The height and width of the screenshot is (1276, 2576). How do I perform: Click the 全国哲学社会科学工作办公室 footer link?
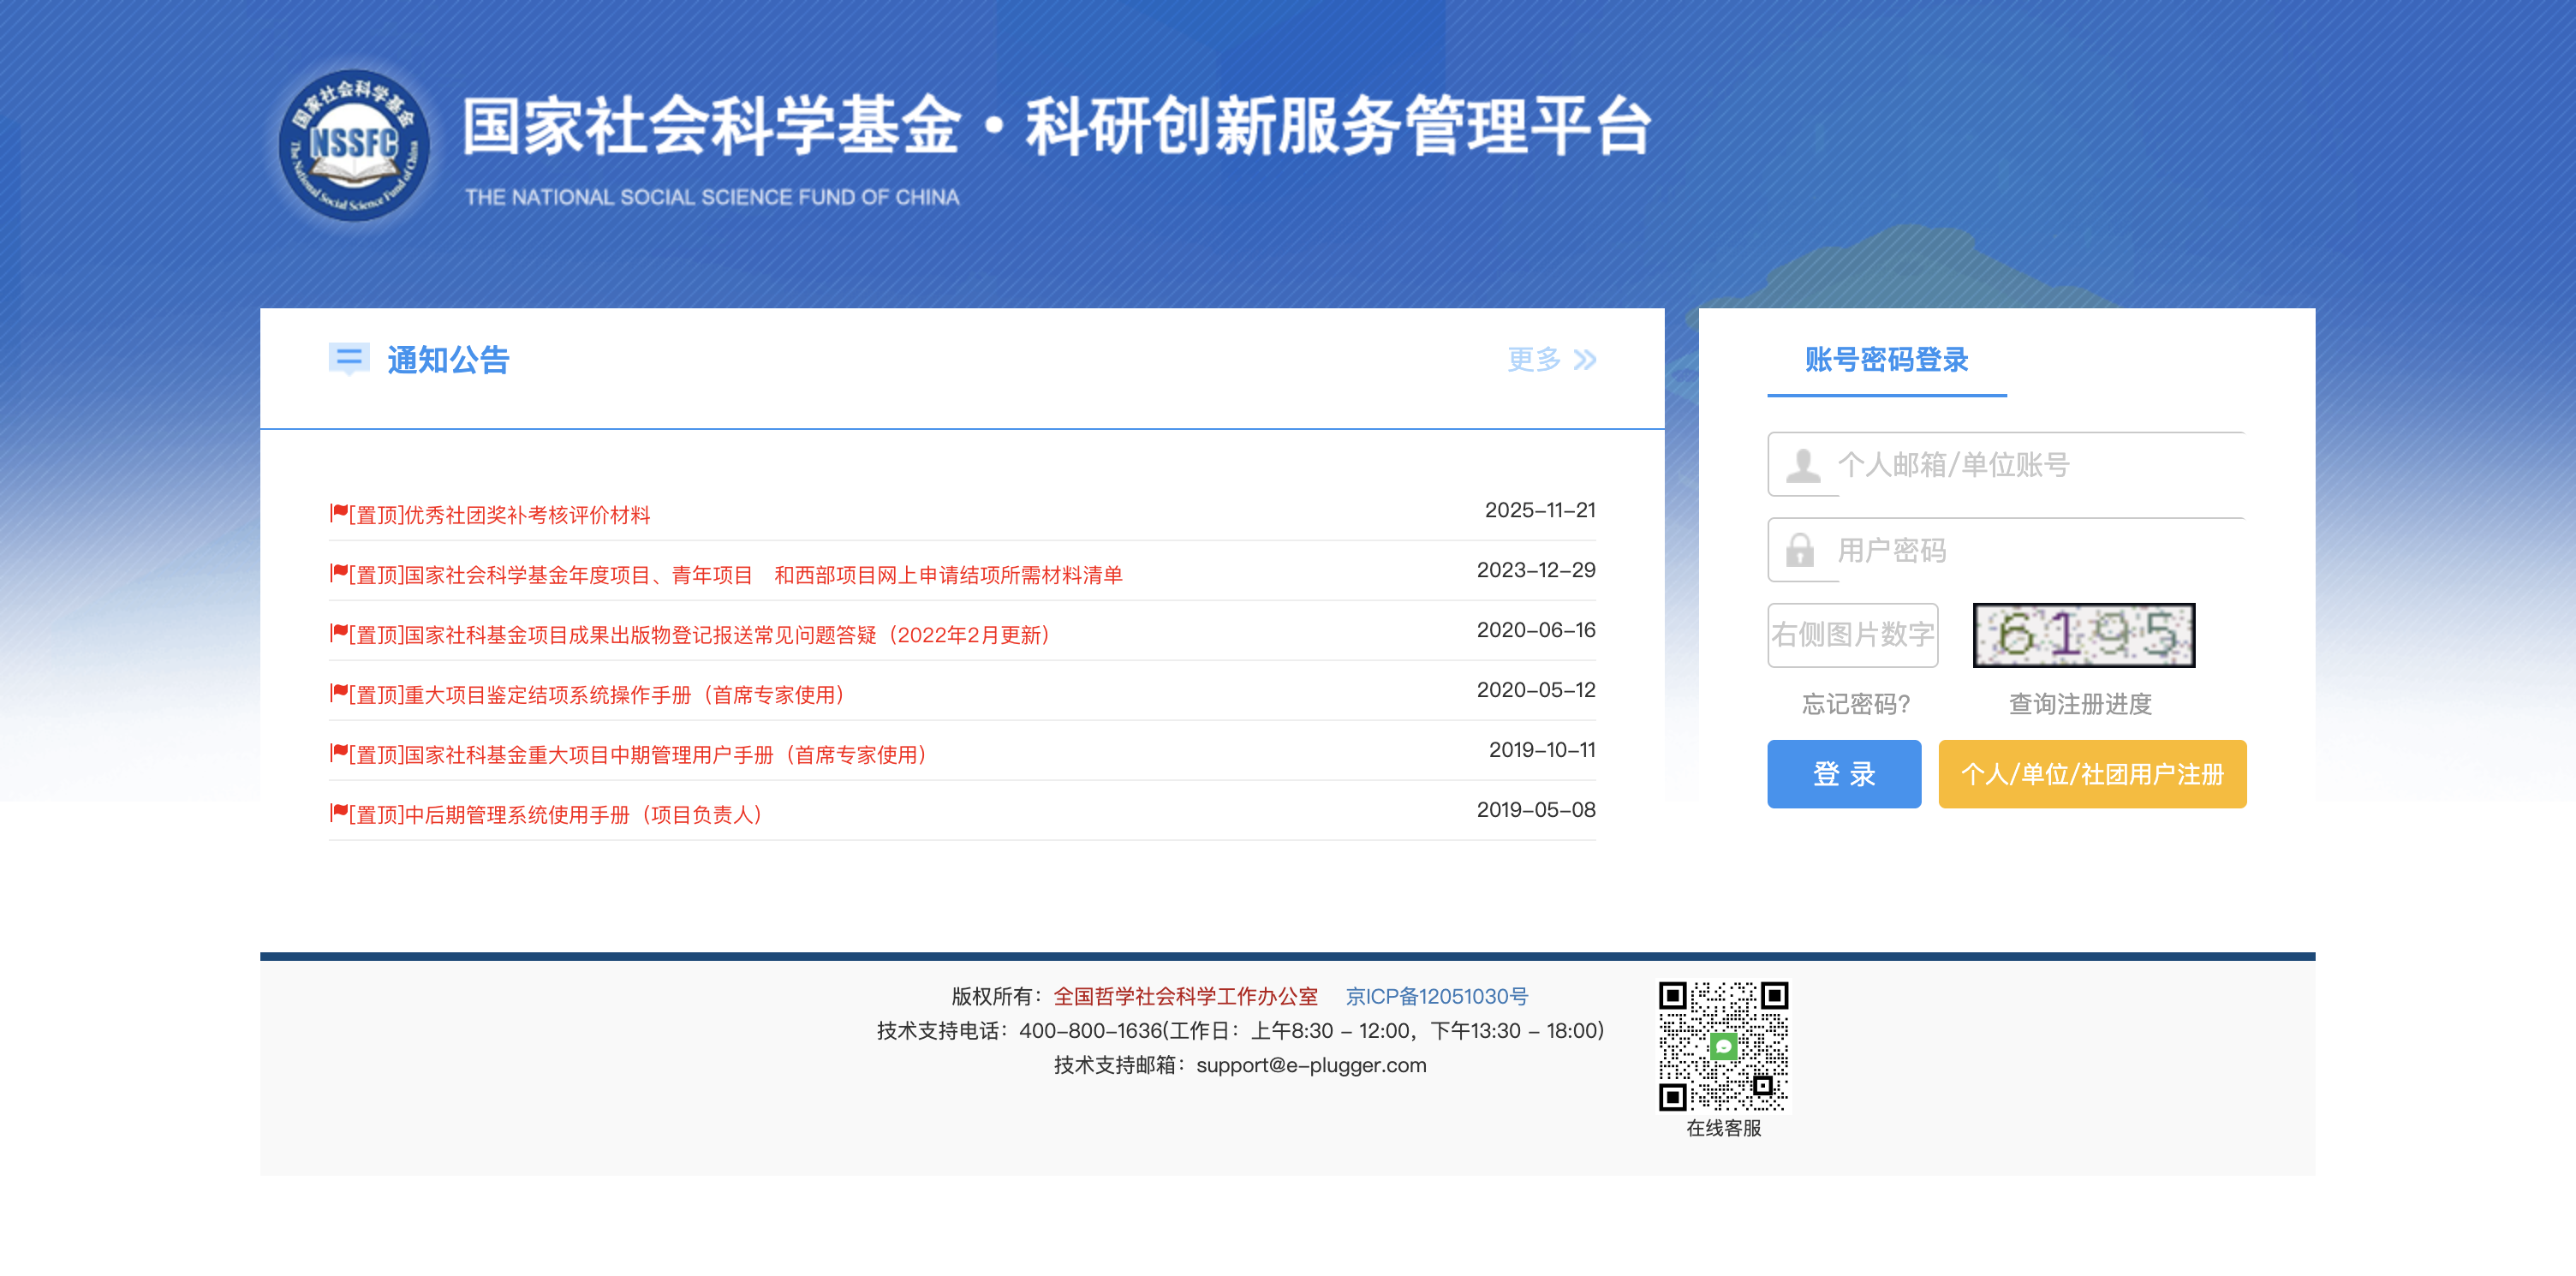1185,996
